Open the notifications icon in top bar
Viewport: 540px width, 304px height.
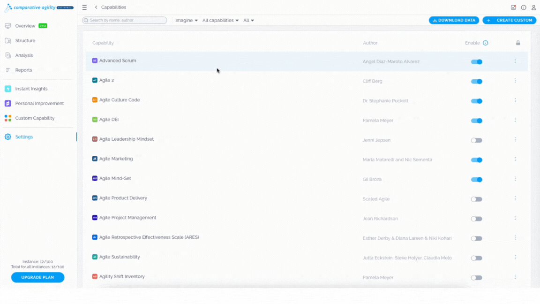513,7
